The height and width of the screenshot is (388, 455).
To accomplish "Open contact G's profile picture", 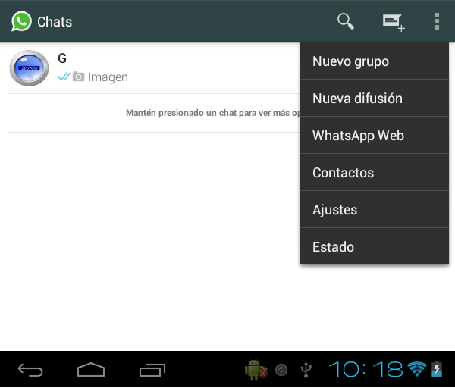I will click(29, 68).
